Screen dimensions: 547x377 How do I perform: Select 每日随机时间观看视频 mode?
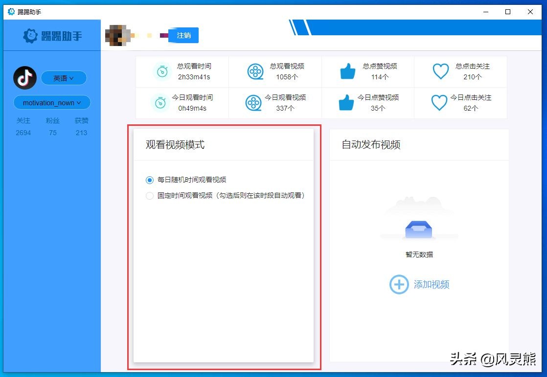149,180
